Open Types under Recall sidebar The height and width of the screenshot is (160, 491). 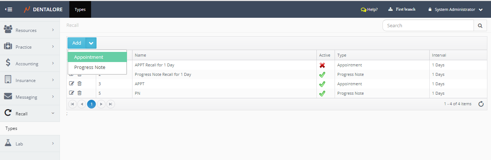[x=11, y=128]
